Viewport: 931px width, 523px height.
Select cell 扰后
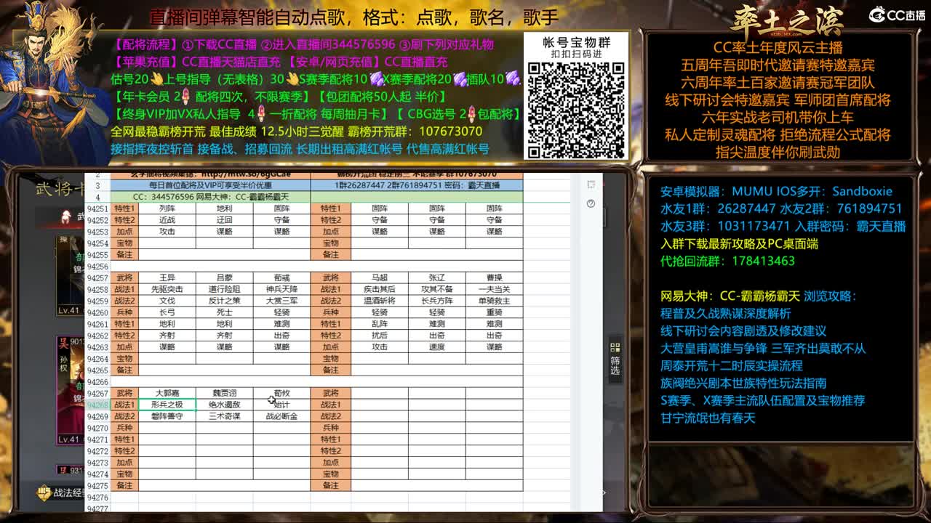tap(380, 336)
